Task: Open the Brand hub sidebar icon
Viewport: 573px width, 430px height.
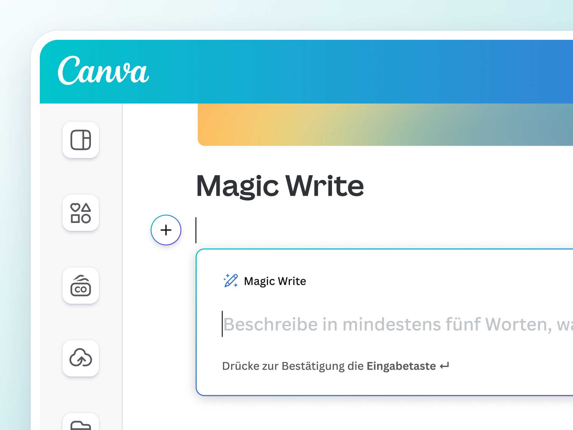Action: 81,286
